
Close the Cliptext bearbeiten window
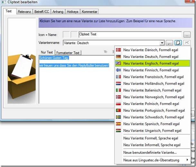click(191, 1)
